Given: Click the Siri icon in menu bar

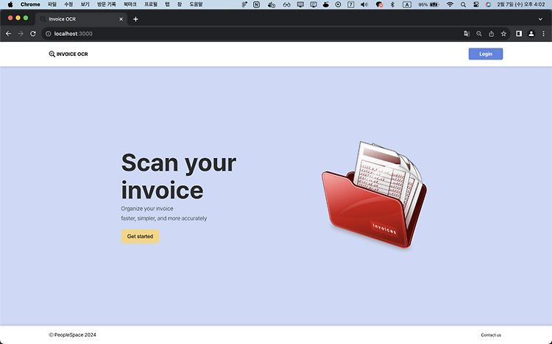Looking at the screenshot, I should click(488, 4).
